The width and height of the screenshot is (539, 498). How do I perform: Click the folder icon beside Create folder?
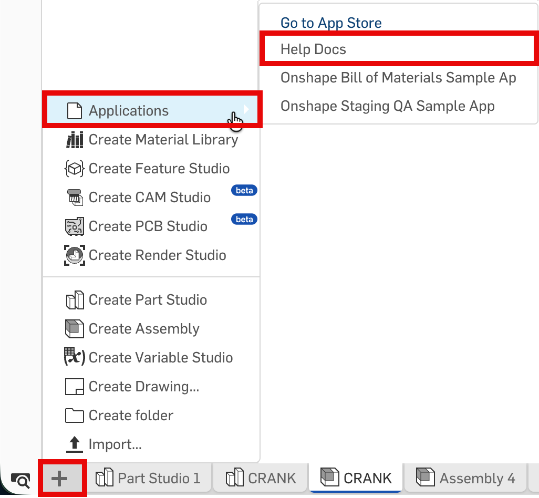tap(74, 415)
